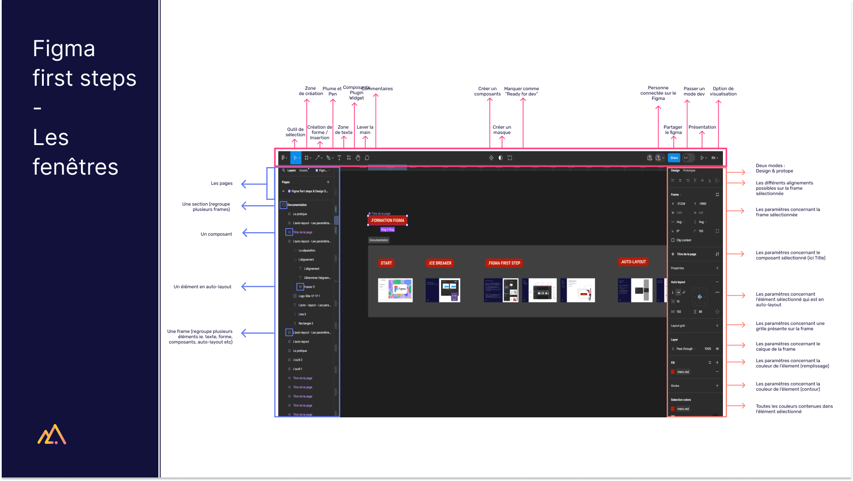Screen dimensions: 853x481
Task: Click the Mark as ready for dev icon
Action: coord(510,158)
